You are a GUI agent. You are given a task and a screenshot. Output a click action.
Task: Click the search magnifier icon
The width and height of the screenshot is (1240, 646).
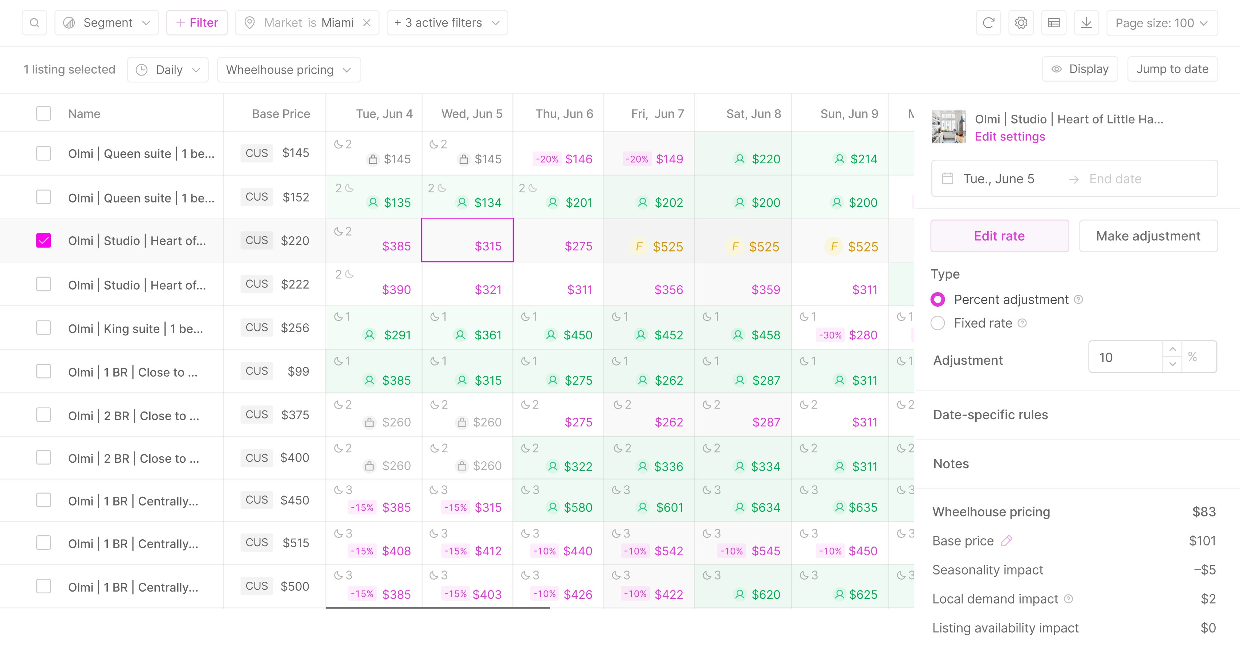[34, 23]
